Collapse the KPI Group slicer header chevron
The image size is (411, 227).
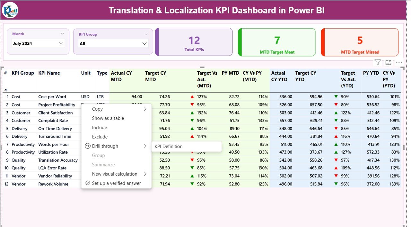[x=146, y=34]
